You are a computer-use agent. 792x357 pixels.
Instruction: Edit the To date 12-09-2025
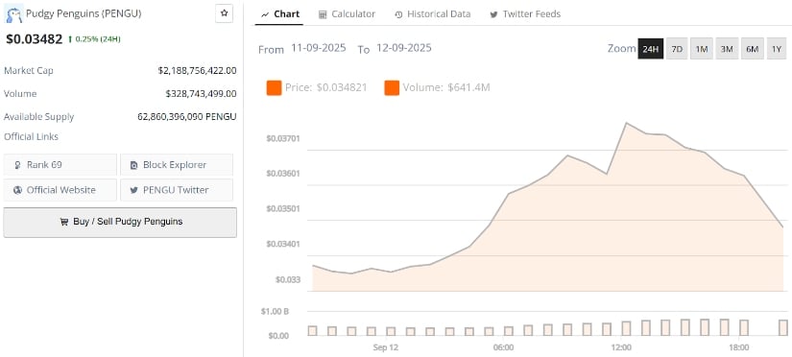403,49
